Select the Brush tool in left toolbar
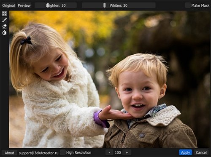 click(x=4, y=20)
